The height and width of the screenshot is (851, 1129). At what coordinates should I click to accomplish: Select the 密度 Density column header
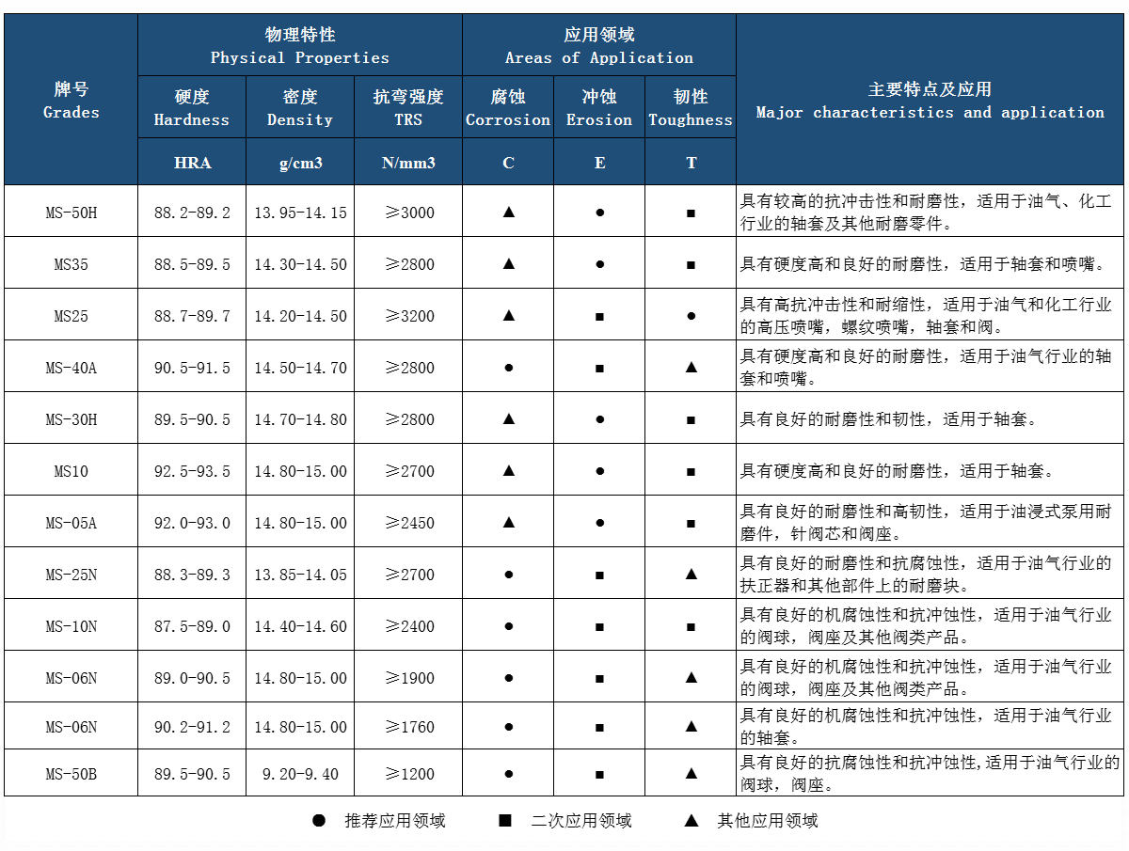pos(300,107)
